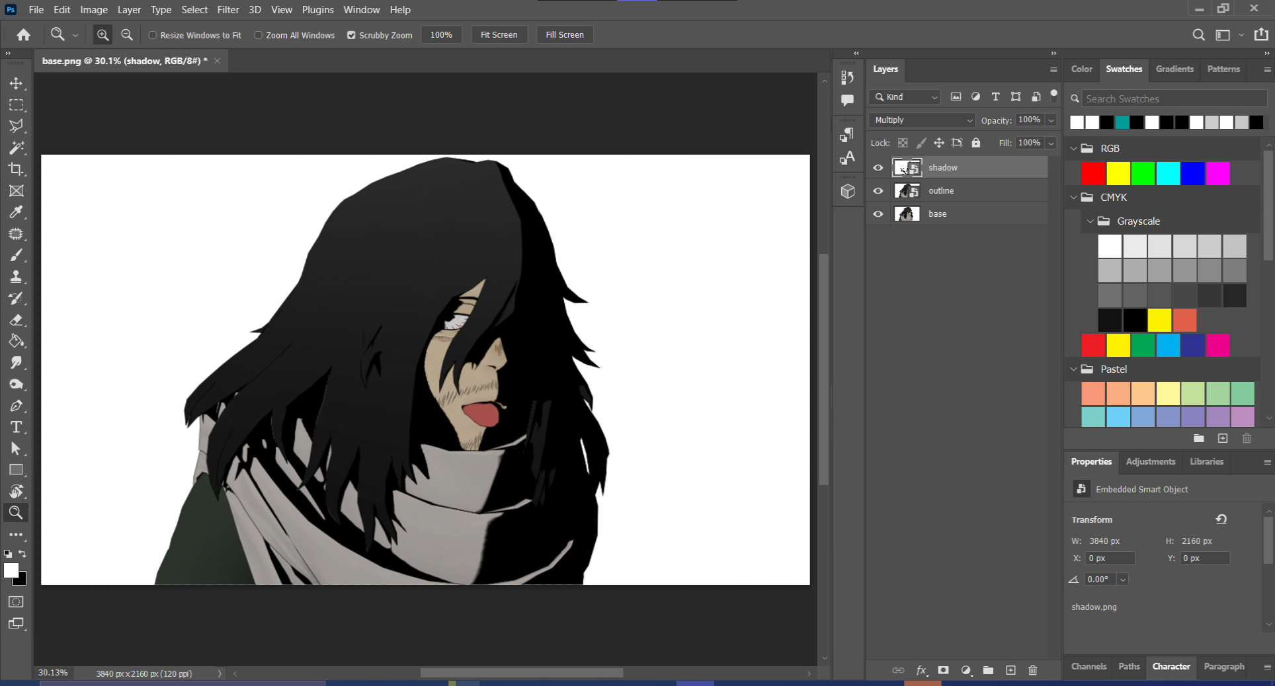Enable Resize Windows to Fit checkbox
The height and width of the screenshot is (686, 1275).
tap(153, 35)
